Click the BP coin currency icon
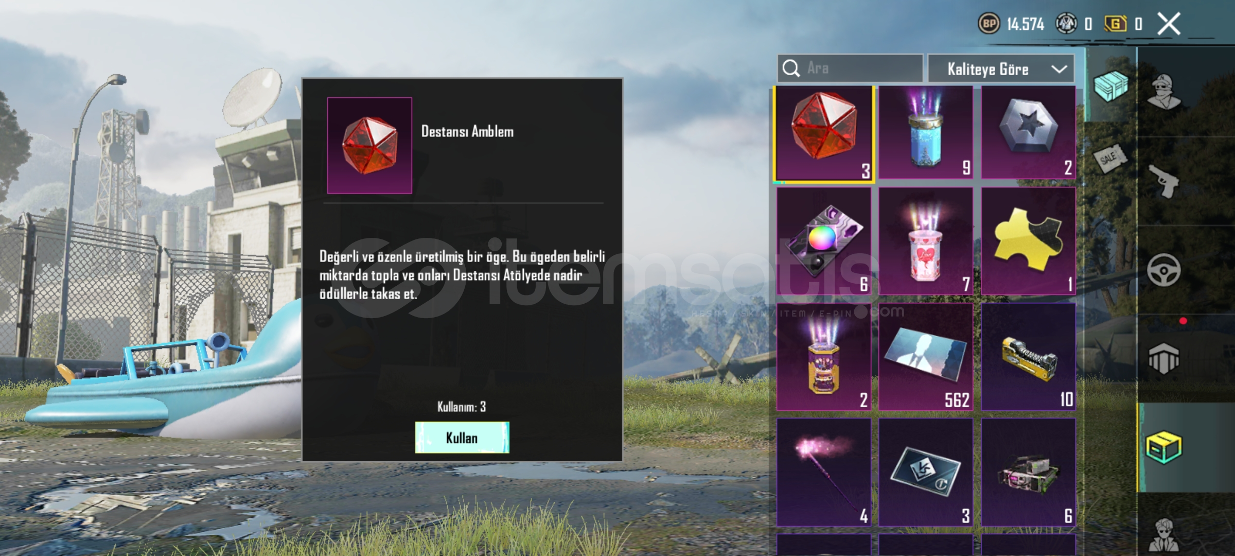This screenshot has height=556, width=1235. point(989,24)
